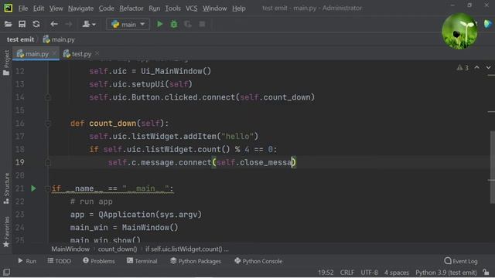Change the UTF-8 file encoding
495x278 pixels.
369,273
